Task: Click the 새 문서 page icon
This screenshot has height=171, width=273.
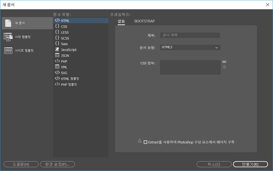Action: click(8, 23)
